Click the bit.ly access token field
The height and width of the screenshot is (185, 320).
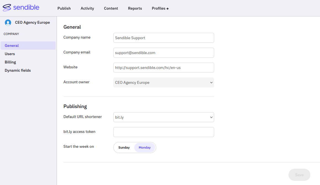click(x=164, y=132)
